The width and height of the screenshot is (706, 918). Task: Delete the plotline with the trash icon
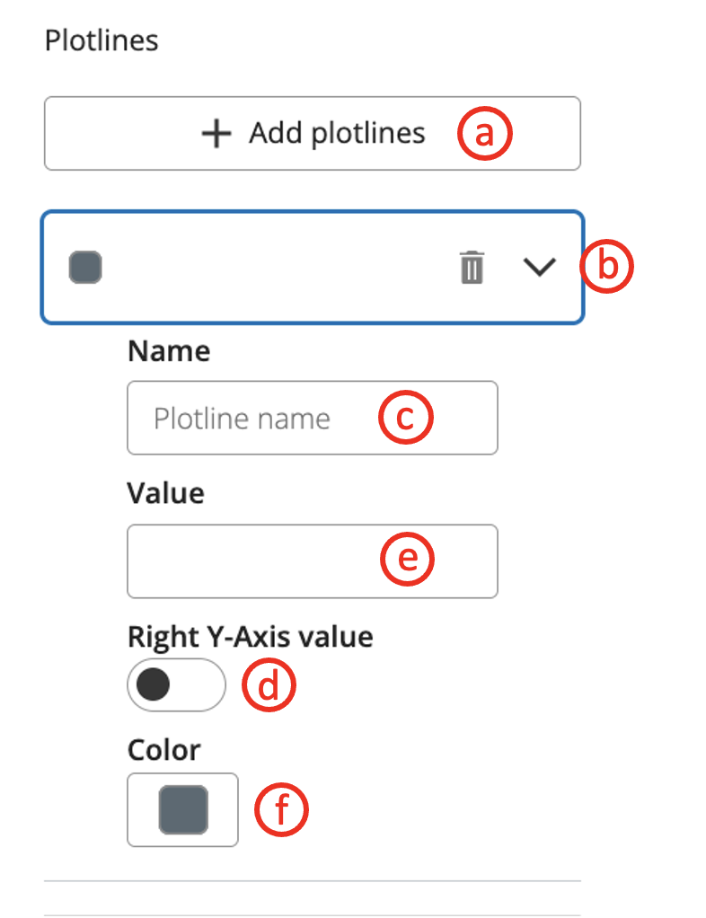click(x=472, y=268)
